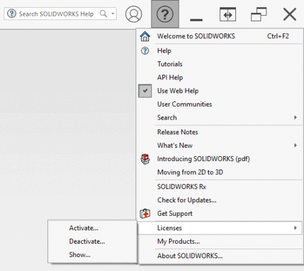Click the blue question mark icon beside Help

click(145, 50)
